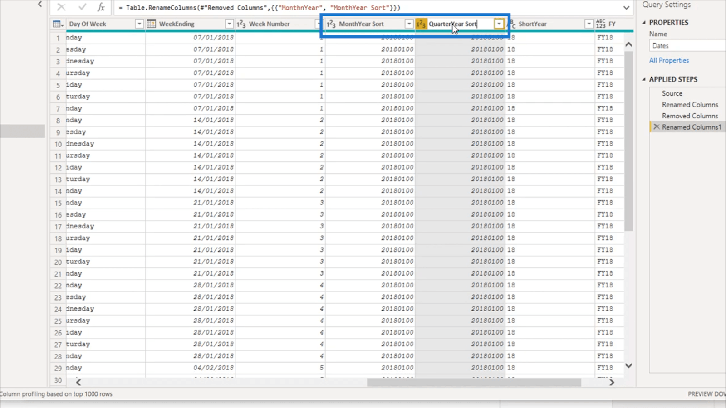Edit the QuarterYear Sort column name field
Image resolution: width=726 pixels, height=408 pixels.
pyautogui.click(x=460, y=24)
